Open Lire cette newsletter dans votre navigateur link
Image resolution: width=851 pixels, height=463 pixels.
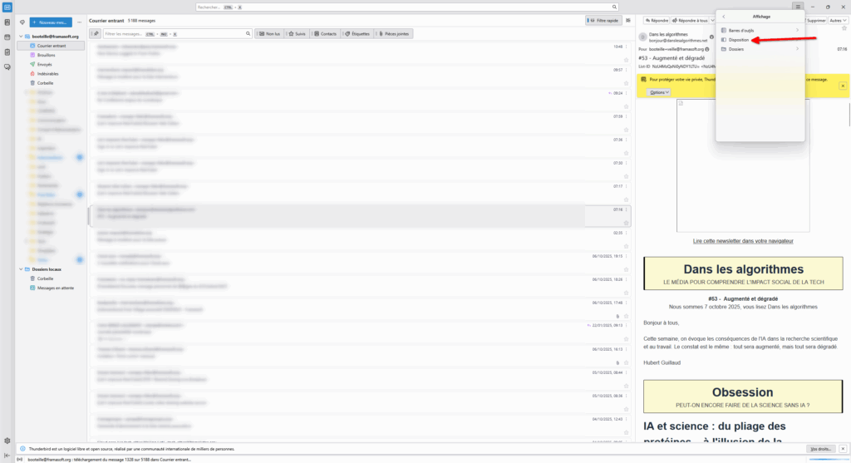point(743,241)
